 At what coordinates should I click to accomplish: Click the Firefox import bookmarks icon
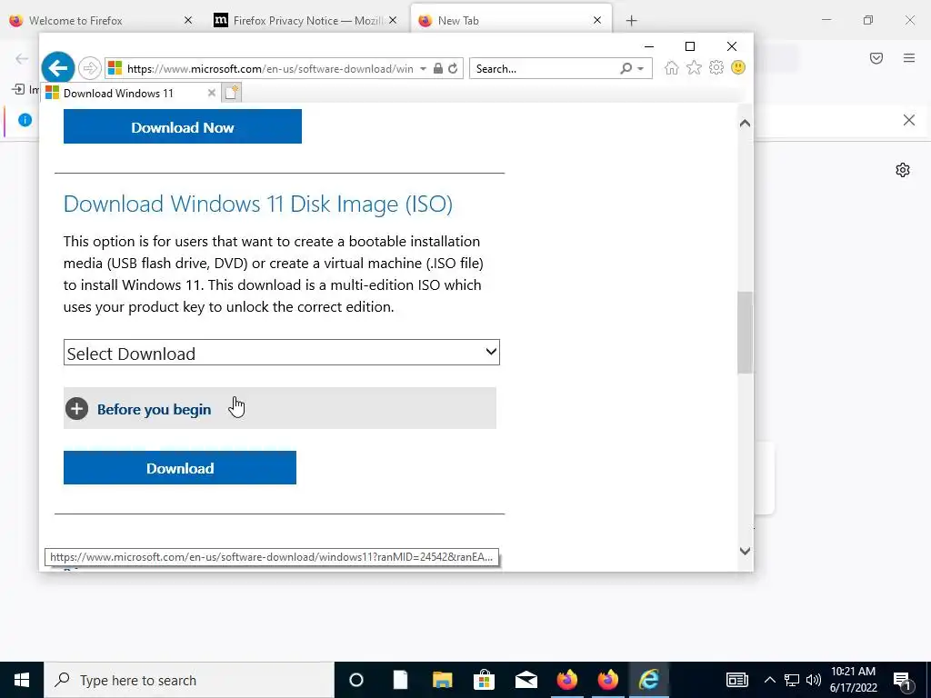tap(18, 90)
